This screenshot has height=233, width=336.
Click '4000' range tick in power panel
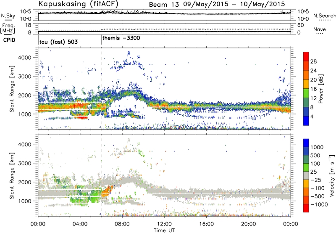(24, 58)
